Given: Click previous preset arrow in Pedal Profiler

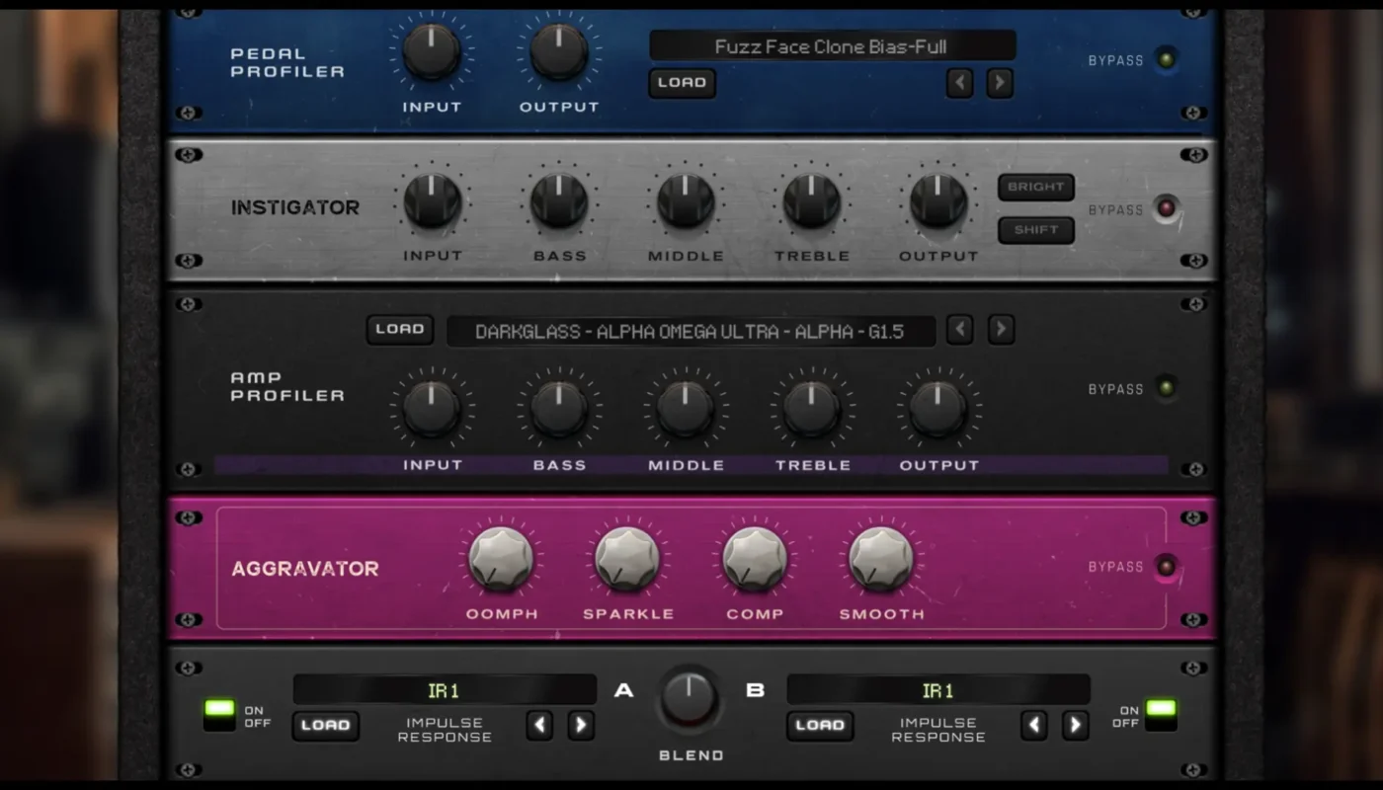Looking at the screenshot, I should click(x=959, y=83).
